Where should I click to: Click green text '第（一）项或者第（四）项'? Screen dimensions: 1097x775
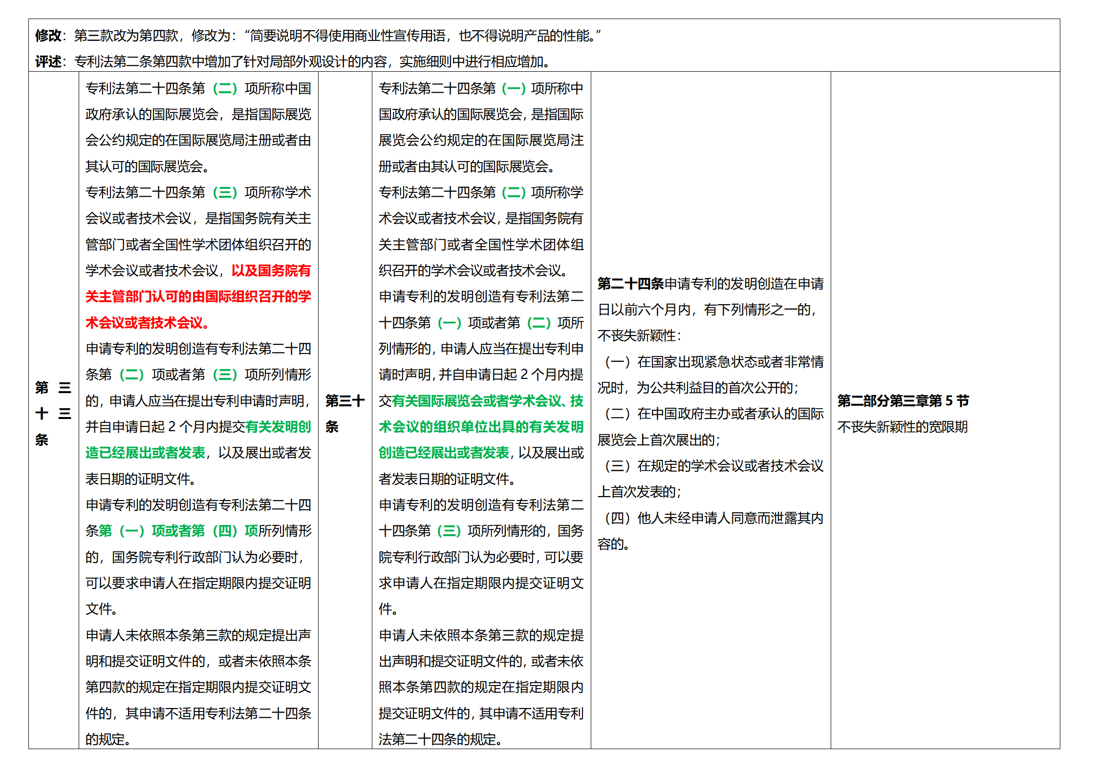pos(178,531)
